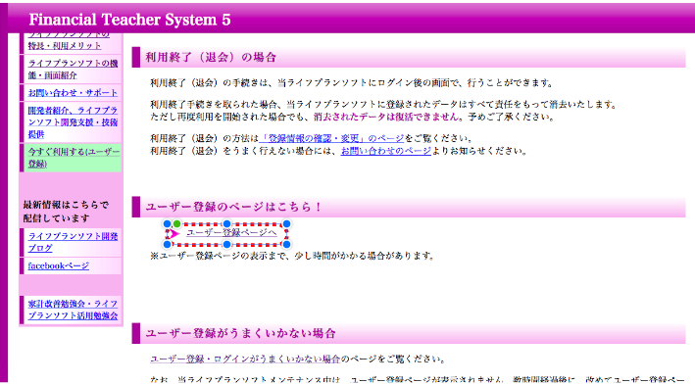Click the line starting 利用終了手続きを取られた場合
The height and width of the screenshot is (384, 695).
tap(384, 105)
